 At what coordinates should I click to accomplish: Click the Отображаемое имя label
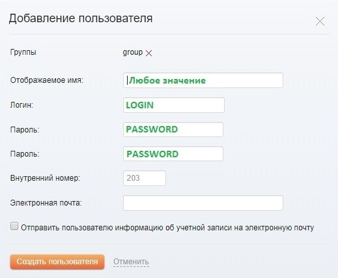47,80
